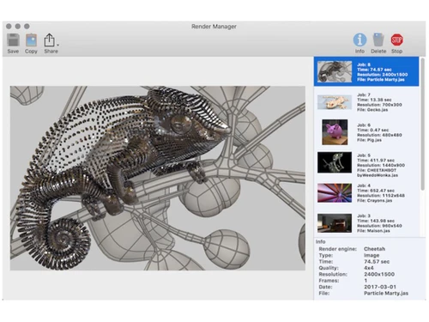Click the Frames value '1'
Screen dimensions: 429x322
(x=366, y=281)
